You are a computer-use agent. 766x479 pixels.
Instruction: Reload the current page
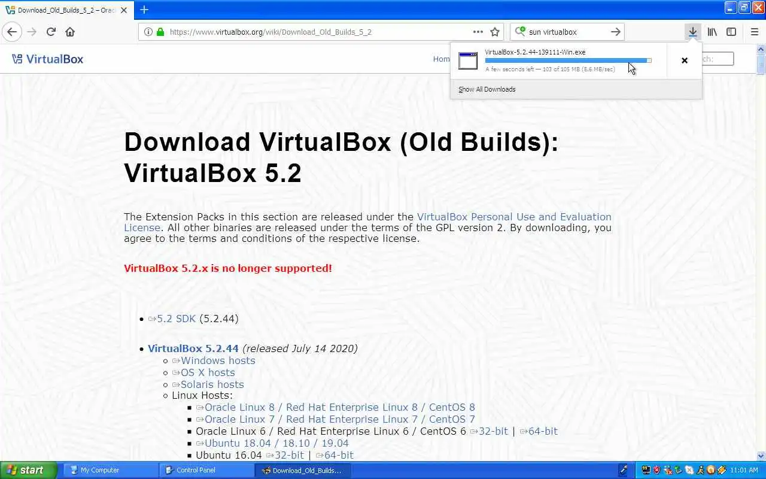(51, 32)
